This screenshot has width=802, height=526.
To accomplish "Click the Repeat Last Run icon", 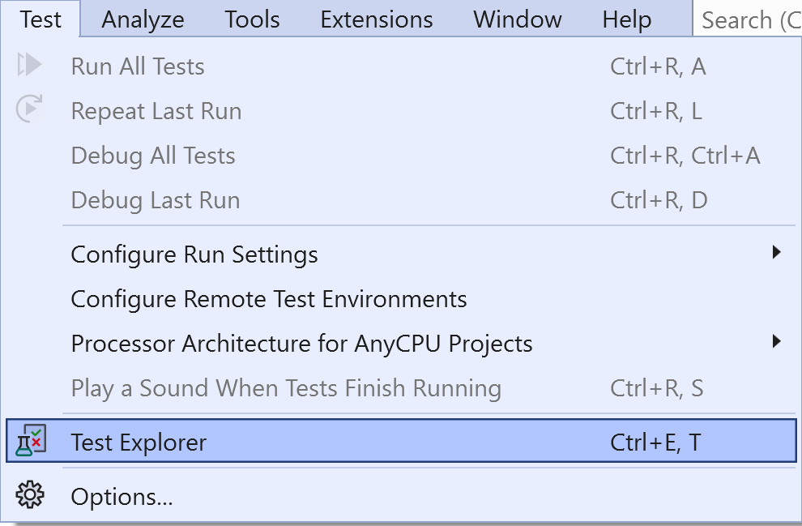I will (x=30, y=110).
